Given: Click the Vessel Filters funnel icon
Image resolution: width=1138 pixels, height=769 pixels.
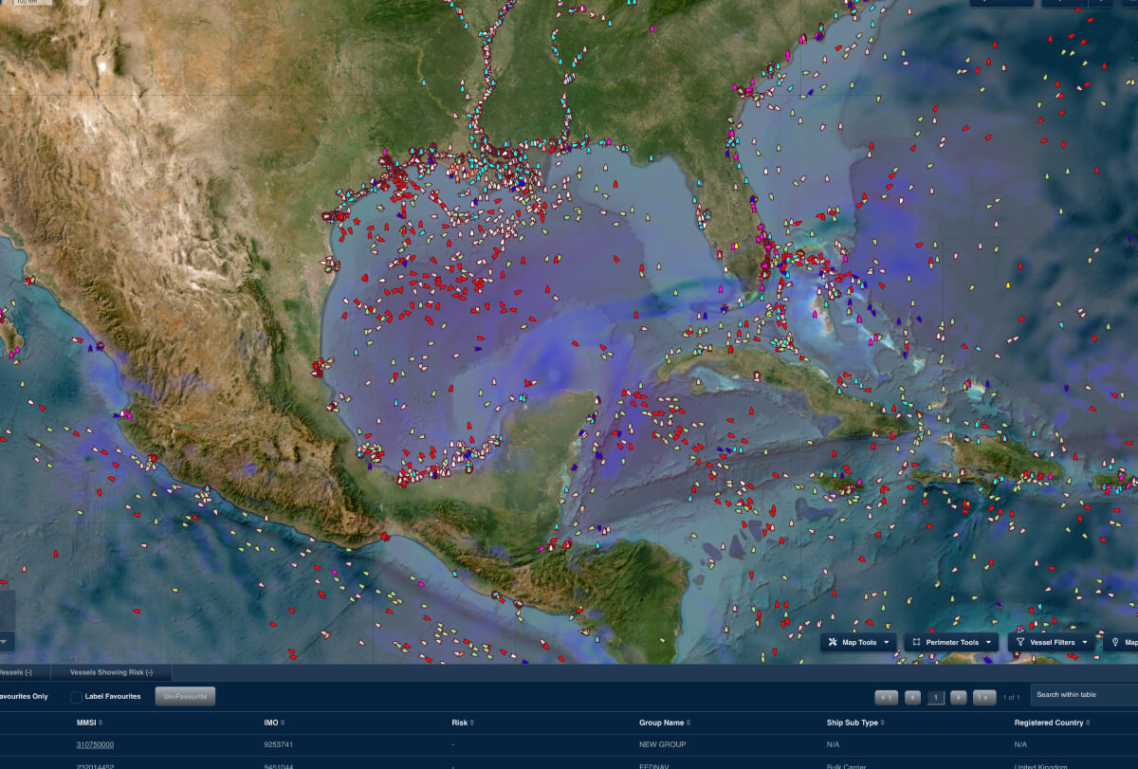Looking at the screenshot, I should tap(1020, 642).
